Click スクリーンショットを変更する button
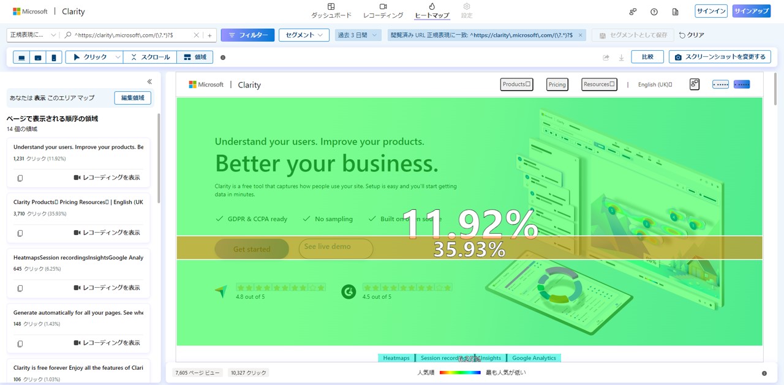 point(720,57)
